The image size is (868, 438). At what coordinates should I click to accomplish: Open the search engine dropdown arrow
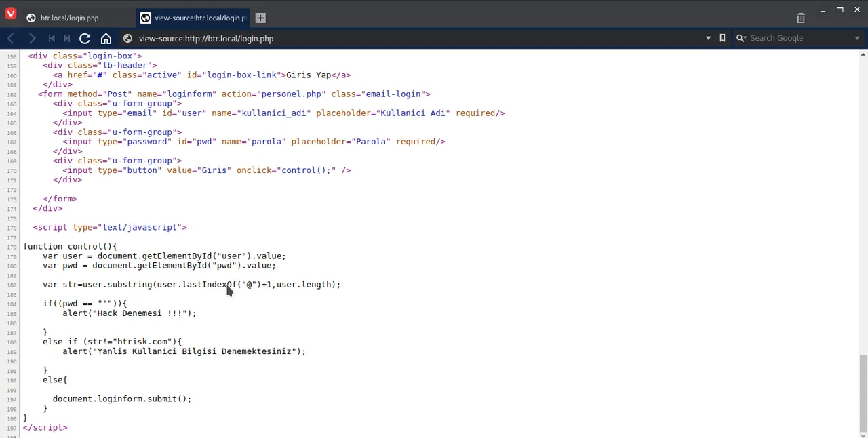click(857, 38)
